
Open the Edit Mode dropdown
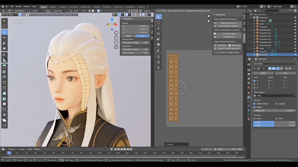click(x=10, y=15)
